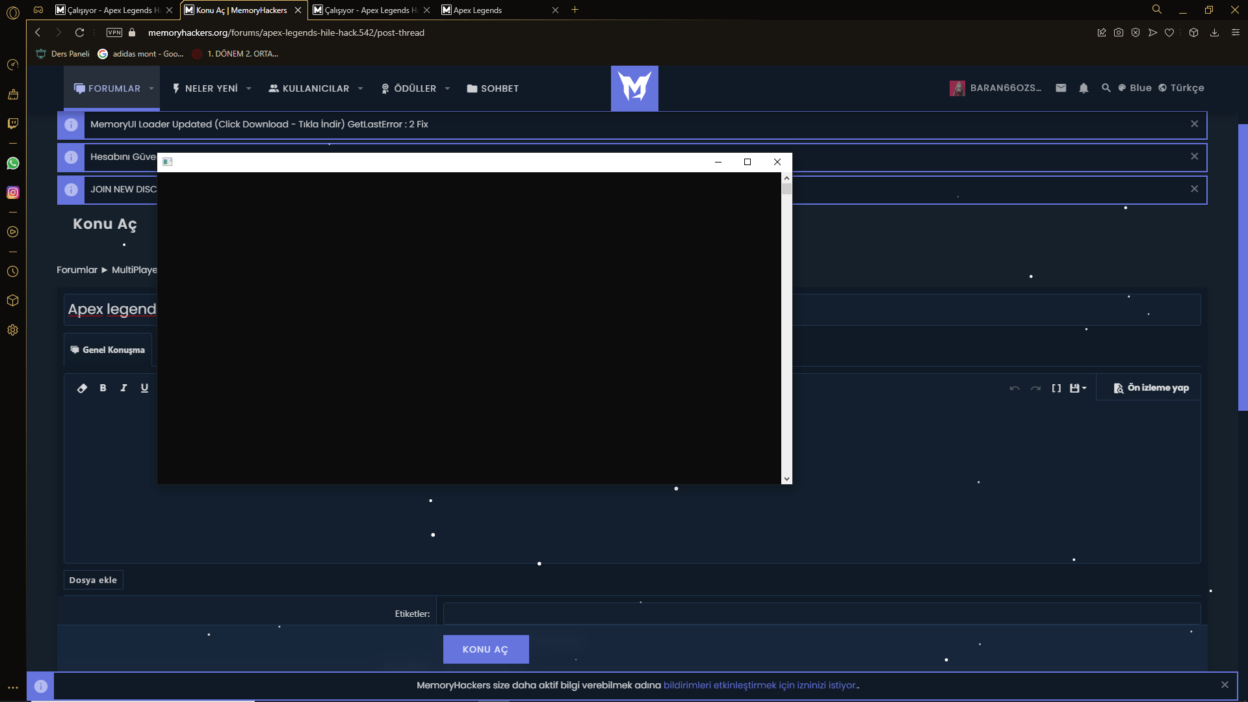Open the BARAN66OZS user account menu
The height and width of the screenshot is (702, 1248).
click(x=995, y=88)
